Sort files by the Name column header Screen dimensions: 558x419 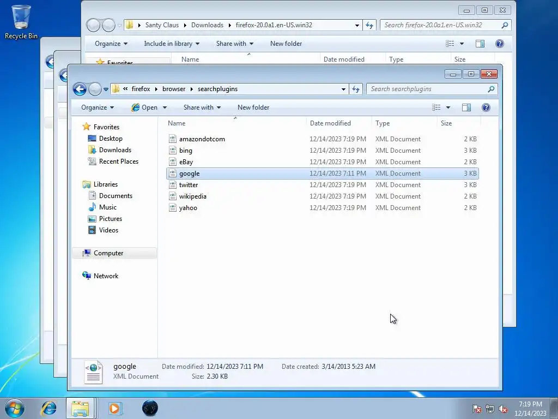235,123
